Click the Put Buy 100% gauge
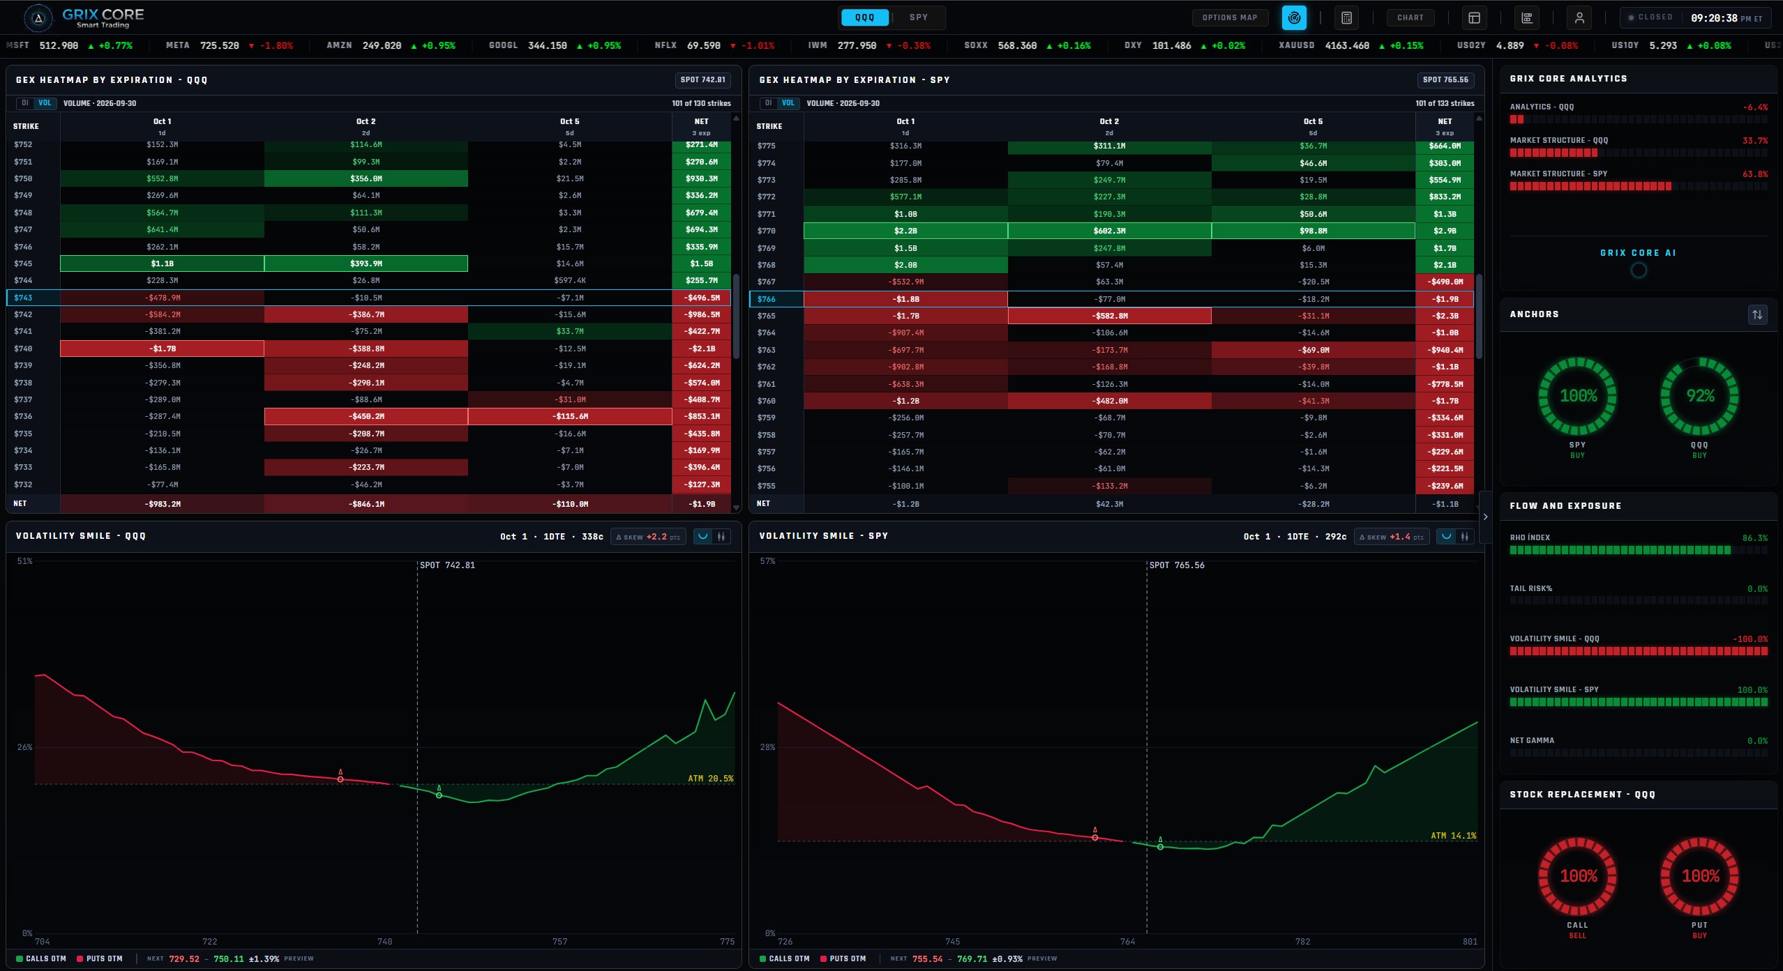Image resolution: width=1783 pixels, height=971 pixels. (1700, 876)
